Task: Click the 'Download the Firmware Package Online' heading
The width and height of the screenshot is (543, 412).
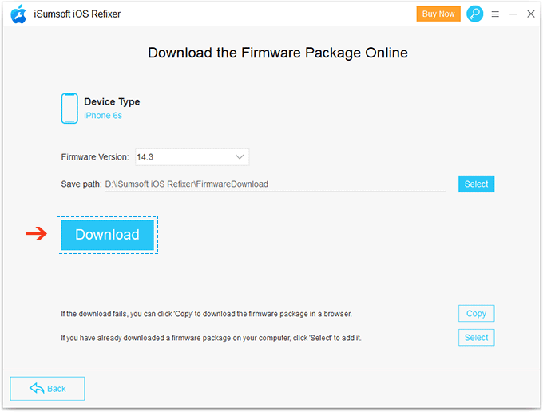Action: (278, 53)
